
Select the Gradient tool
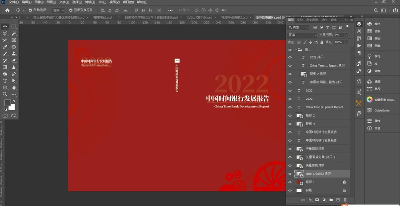(5, 67)
